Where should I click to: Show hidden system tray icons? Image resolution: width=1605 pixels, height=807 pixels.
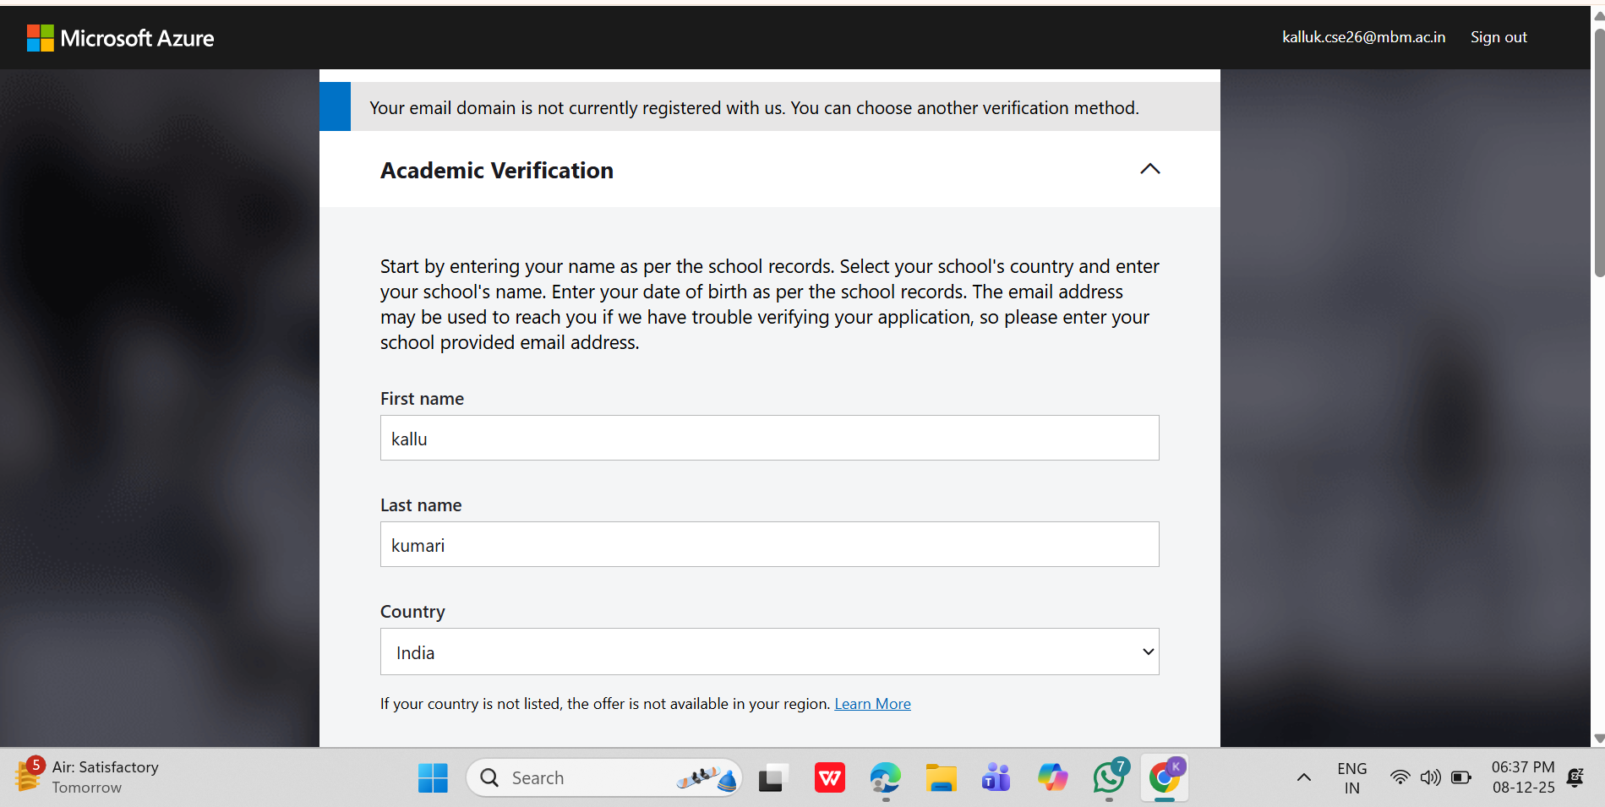[x=1304, y=777]
